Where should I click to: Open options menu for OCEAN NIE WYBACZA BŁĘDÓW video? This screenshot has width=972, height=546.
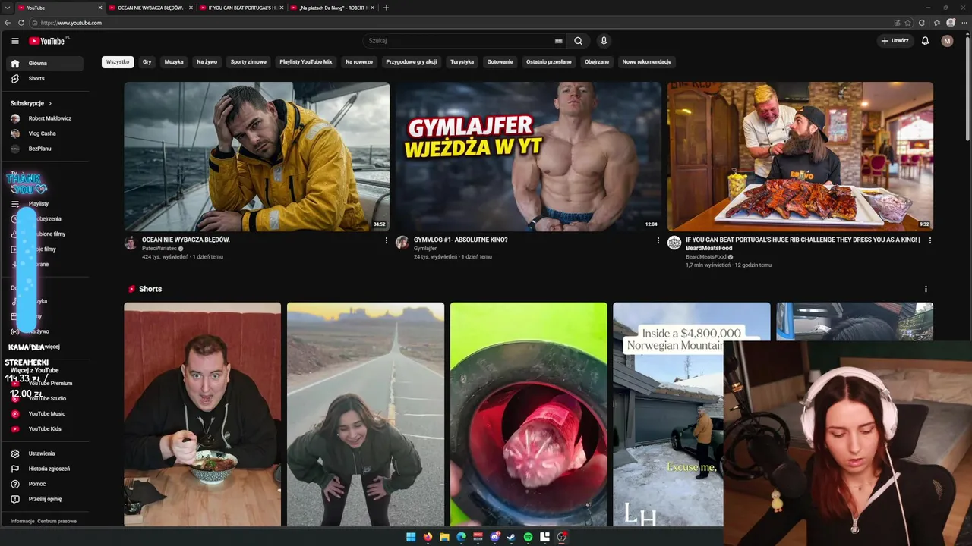(x=386, y=240)
